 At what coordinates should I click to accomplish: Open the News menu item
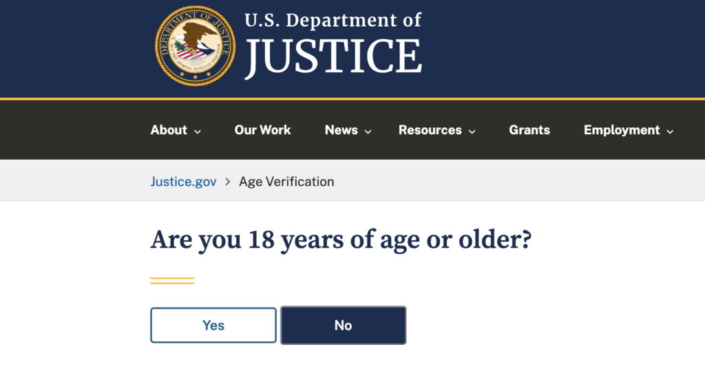coord(341,130)
